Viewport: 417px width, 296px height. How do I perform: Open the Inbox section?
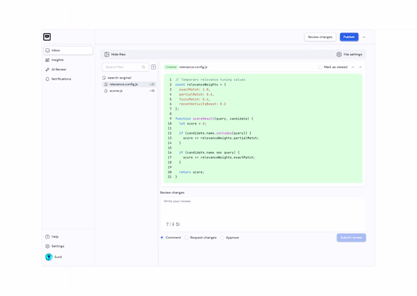tap(68, 51)
